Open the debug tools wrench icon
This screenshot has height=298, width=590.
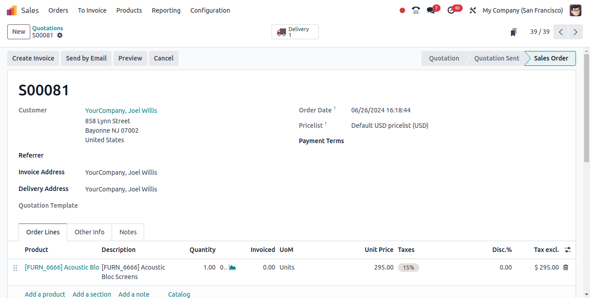(x=473, y=10)
